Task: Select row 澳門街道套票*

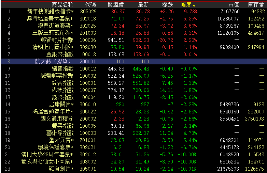Action: pyautogui.click(x=134, y=26)
